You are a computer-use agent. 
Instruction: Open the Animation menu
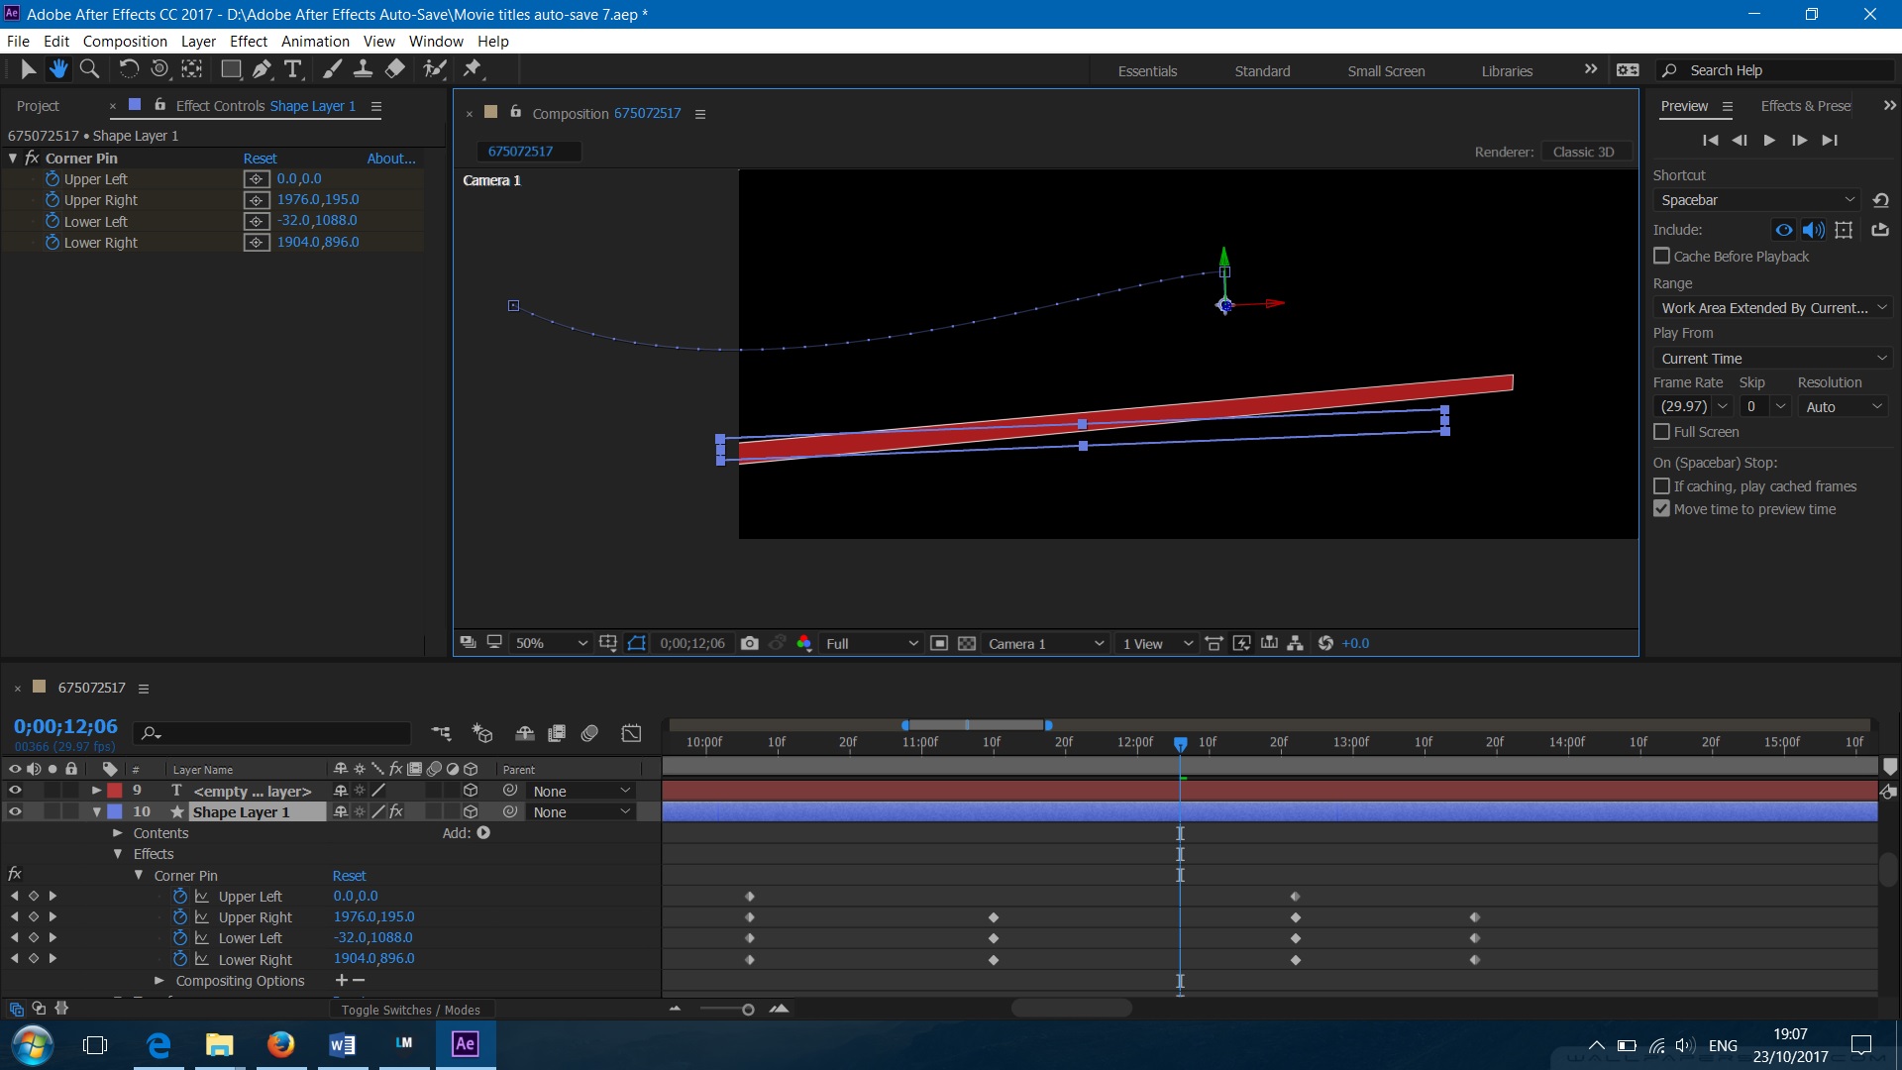click(315, 42)
